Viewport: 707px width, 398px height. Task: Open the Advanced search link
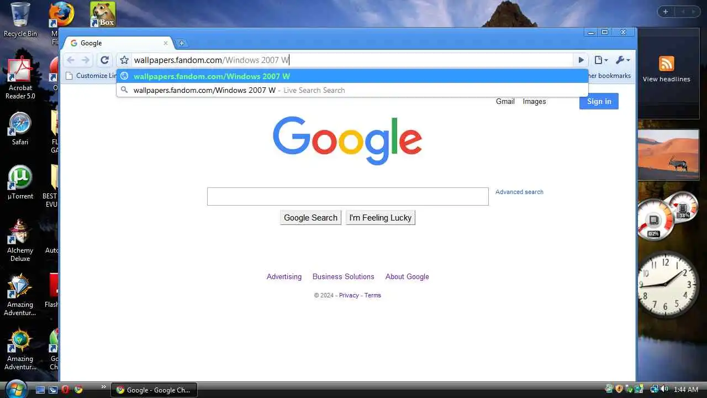519,192
